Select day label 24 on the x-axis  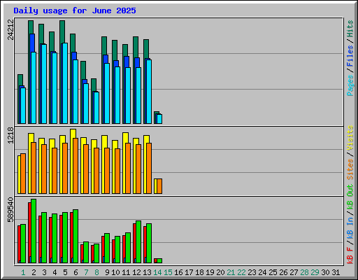262,272
